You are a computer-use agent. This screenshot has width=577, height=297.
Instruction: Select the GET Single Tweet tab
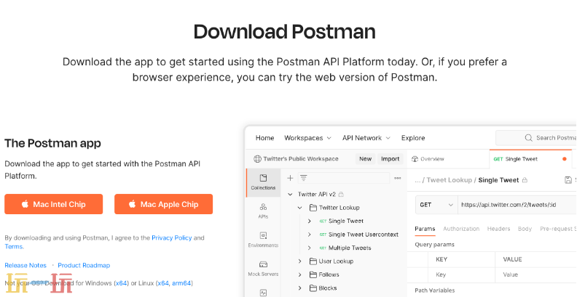[530, 159]
